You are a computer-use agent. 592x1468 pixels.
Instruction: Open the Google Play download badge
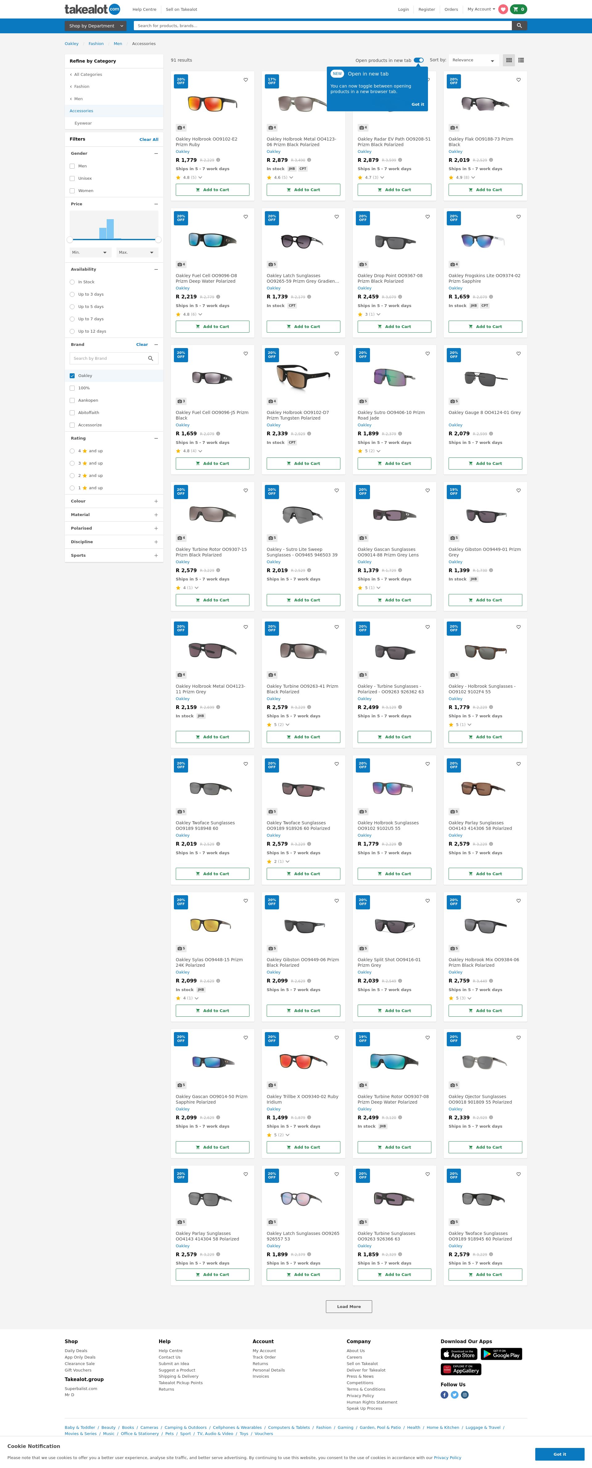point(501,1354)
